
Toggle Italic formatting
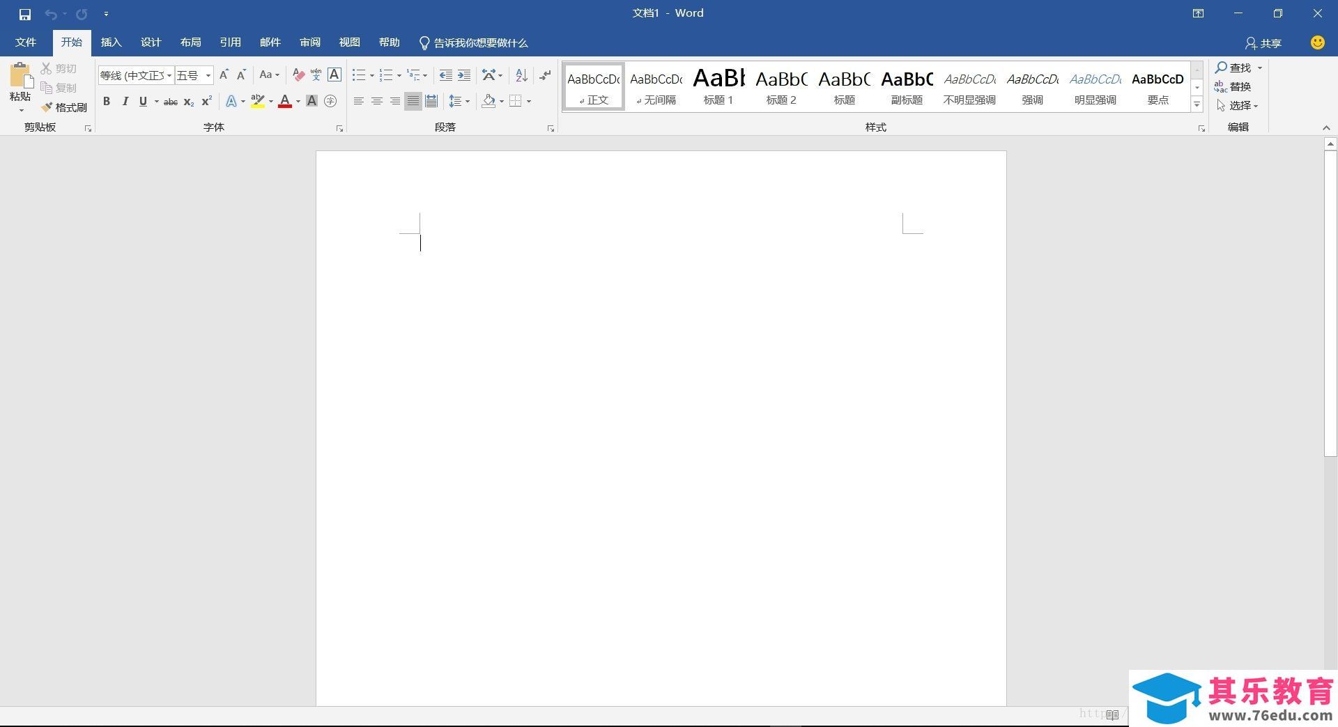click(x=125, y=101)
